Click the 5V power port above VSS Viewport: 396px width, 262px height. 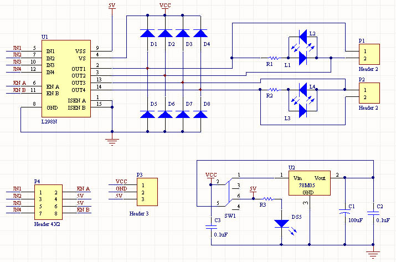pos(112,6)
